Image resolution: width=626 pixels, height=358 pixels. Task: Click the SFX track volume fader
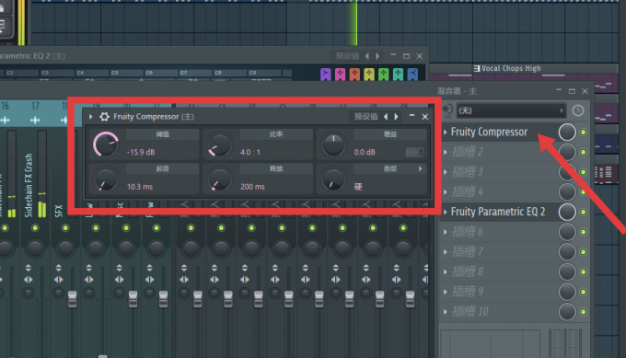click(x=72, y=299)
